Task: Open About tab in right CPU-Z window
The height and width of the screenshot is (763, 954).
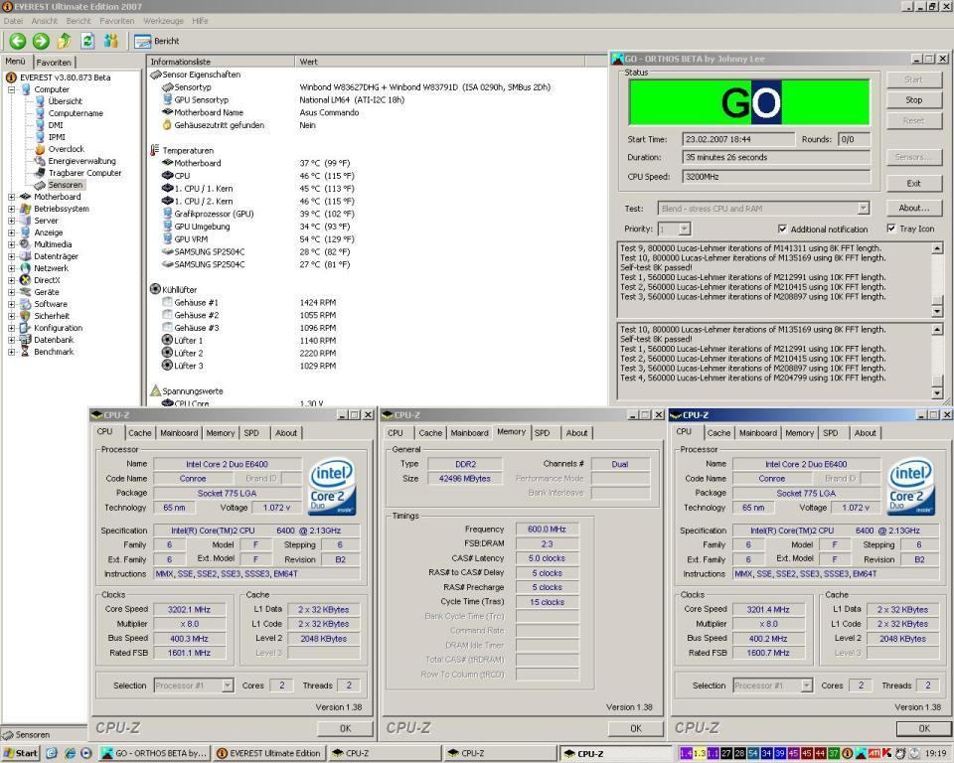Action: point(865,433)
